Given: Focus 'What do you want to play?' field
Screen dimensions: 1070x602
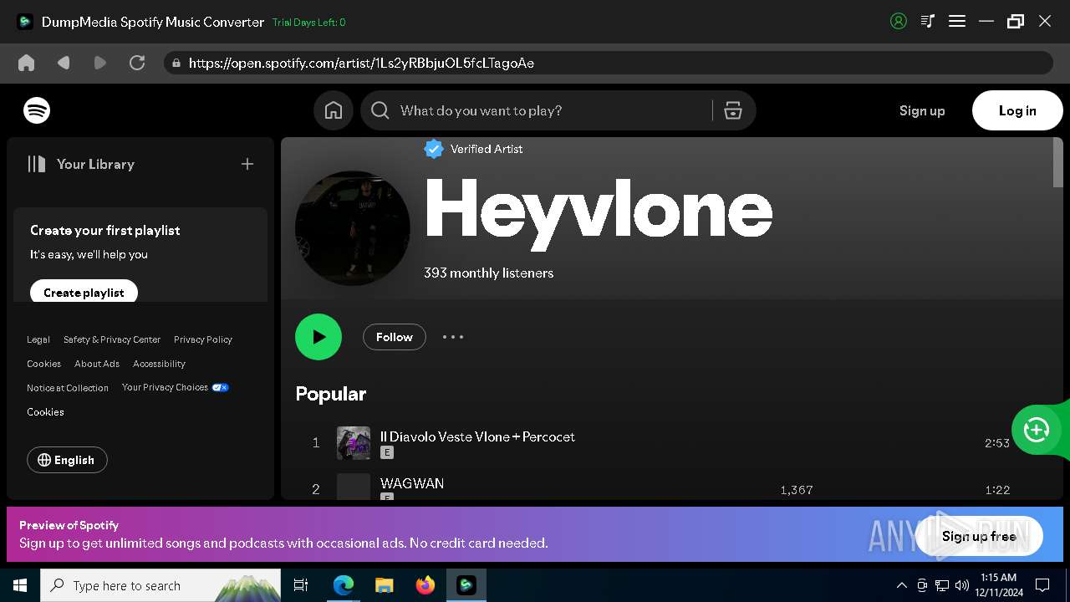Looking at the screenshot, I should coord(552,110).
